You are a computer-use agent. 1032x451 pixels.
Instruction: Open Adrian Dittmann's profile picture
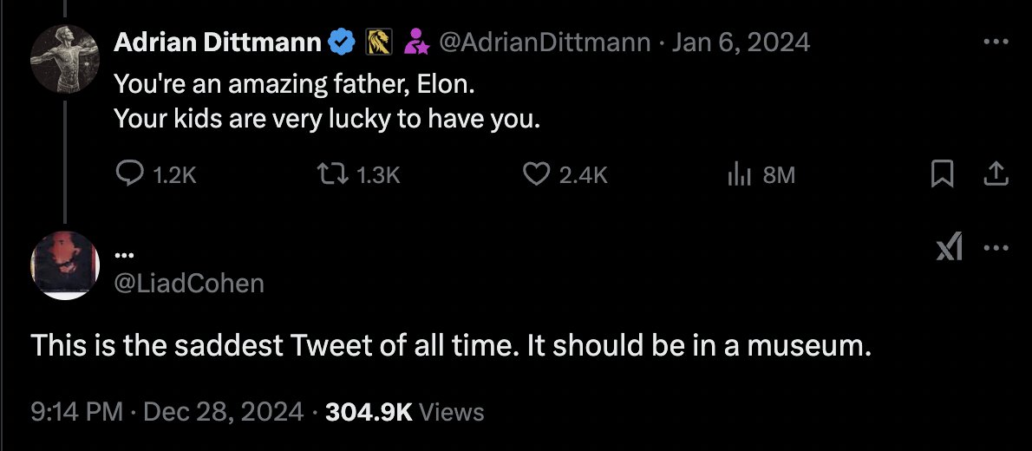65,57
